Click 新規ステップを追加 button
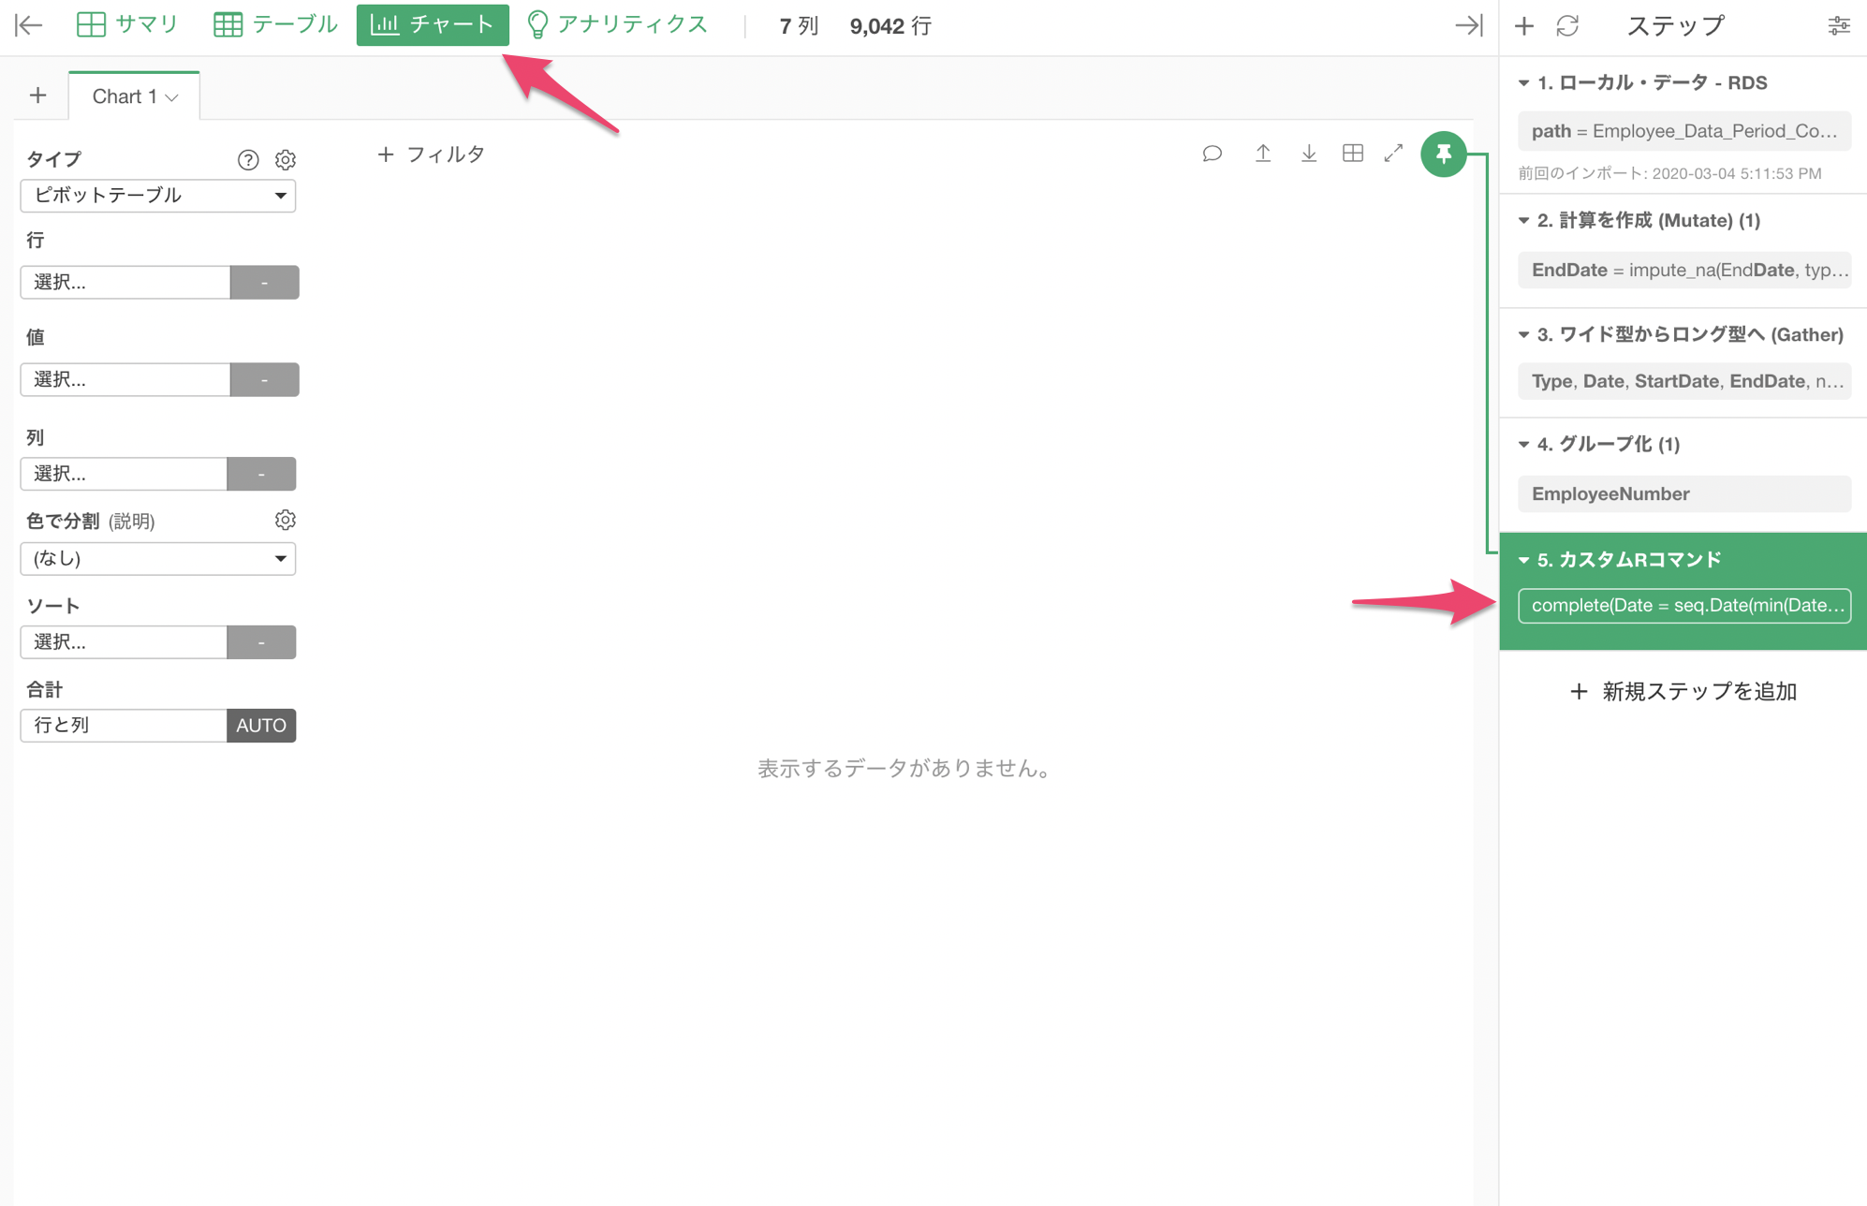Viewport: 1867px width, 1206px height. point(1683,691)
